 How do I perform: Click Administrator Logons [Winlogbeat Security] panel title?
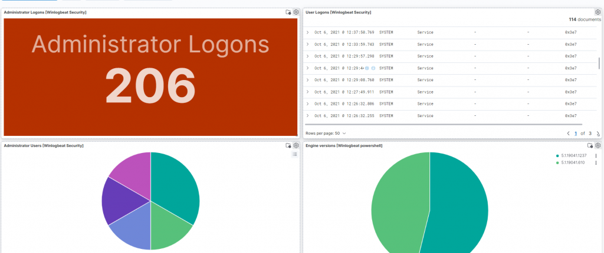[x=45, y=12]
